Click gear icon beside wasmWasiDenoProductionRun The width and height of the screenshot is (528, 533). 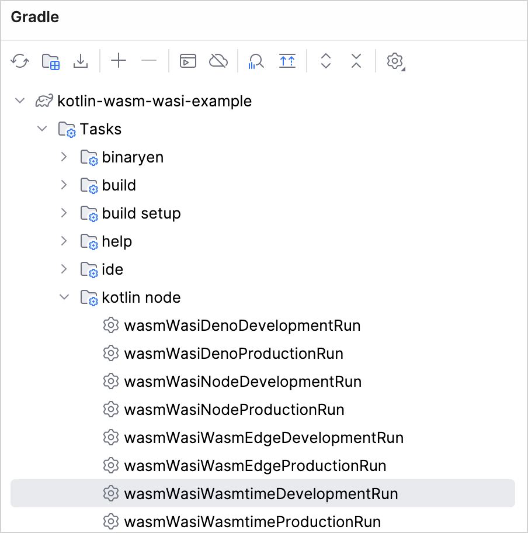click(x=111, y=353)
